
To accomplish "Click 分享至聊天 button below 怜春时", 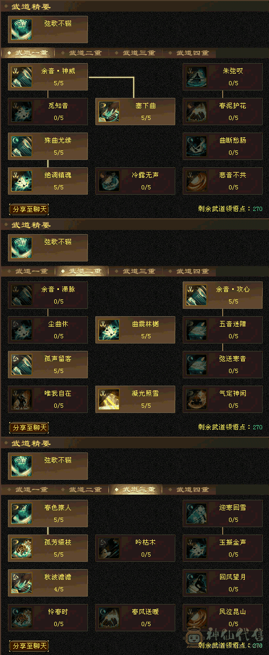I will pyautogui.click(x=29, y=646).
